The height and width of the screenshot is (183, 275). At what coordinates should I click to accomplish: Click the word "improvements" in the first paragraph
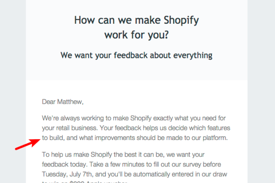point(115,138)
